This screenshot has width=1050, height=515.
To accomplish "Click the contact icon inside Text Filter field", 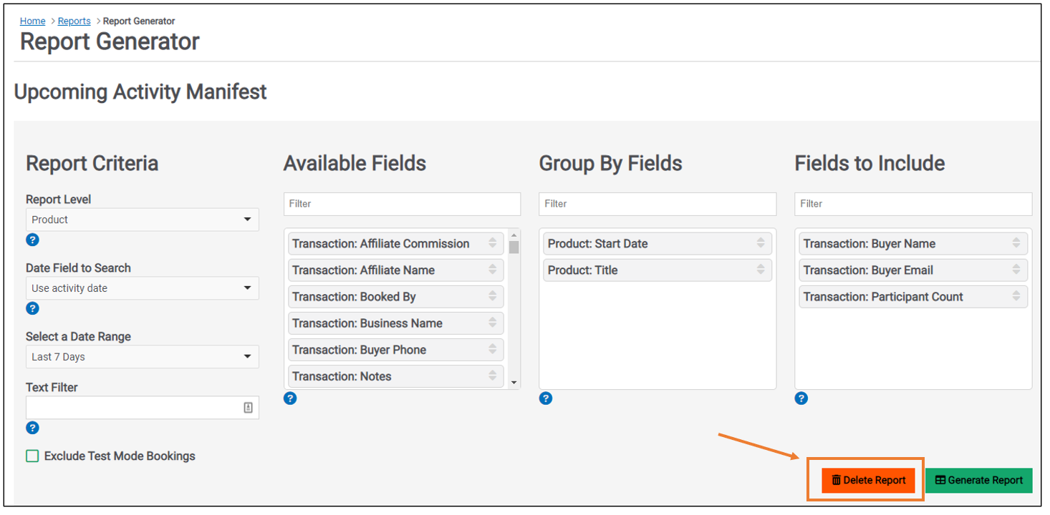I will [x=248, y=408].
